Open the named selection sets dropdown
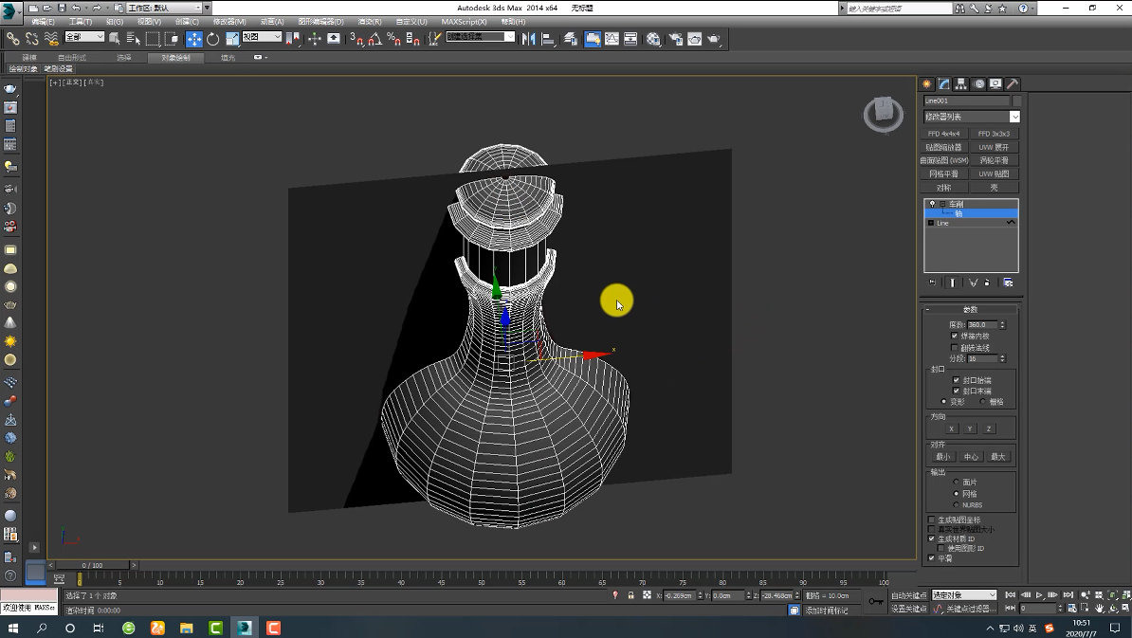Image resolution: width=1132 pixels, height=638 pixels. point(480,37)
